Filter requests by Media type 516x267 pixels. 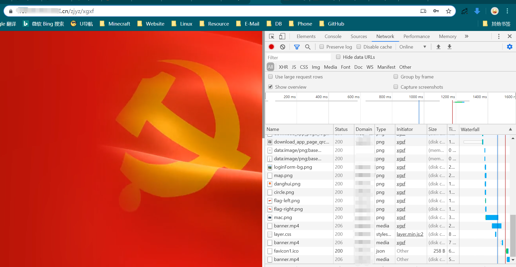pos(330,67)
